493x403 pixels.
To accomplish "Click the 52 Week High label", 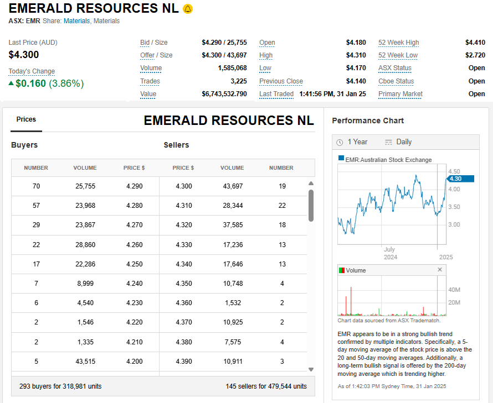I will 398,43.
